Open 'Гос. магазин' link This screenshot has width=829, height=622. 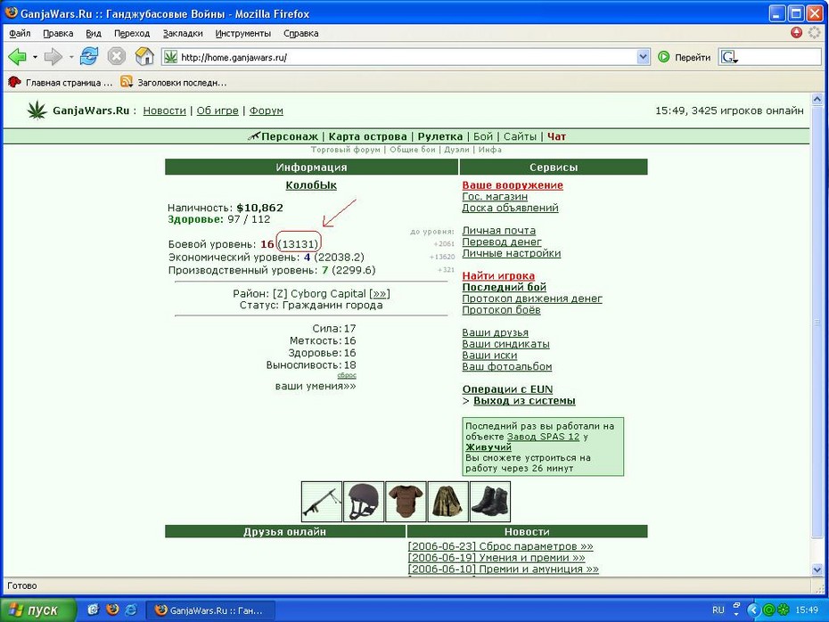tap(495, 196)
